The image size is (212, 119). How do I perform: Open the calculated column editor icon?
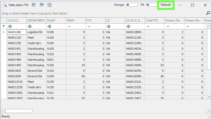pyautogui.click(x=49, y=5)
